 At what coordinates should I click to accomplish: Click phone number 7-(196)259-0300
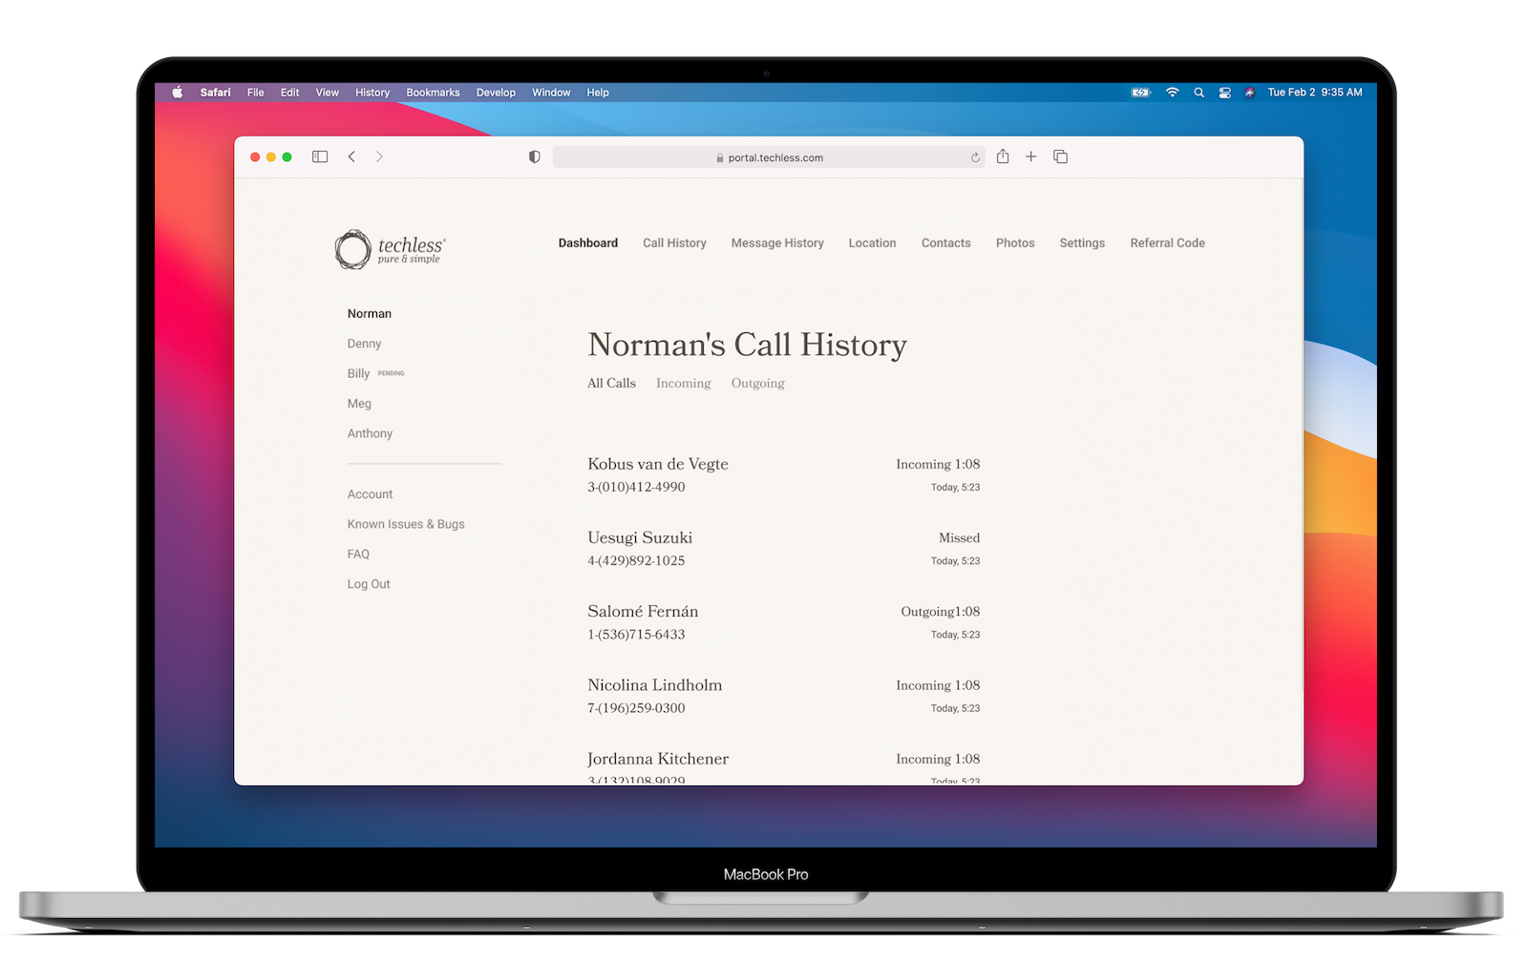point(636,708)
